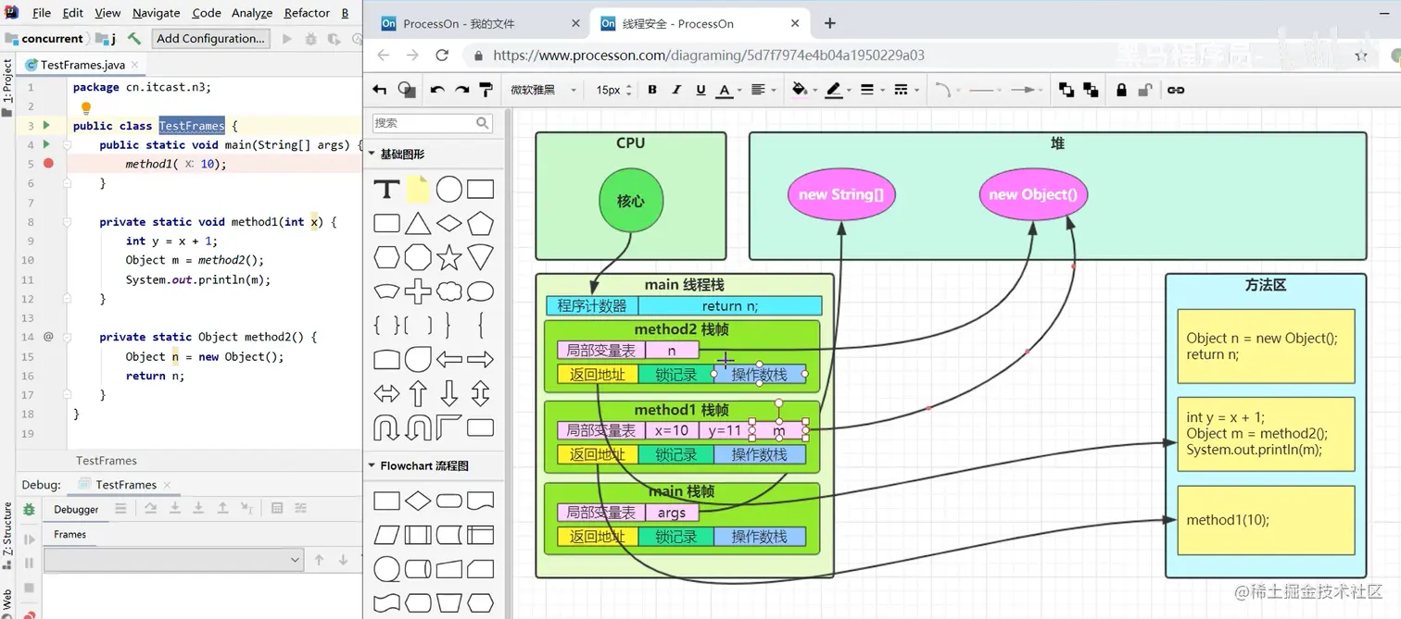The image size is (1401, 619).
Task: Open the Z: Structure side panel
Action: [7, 533]
